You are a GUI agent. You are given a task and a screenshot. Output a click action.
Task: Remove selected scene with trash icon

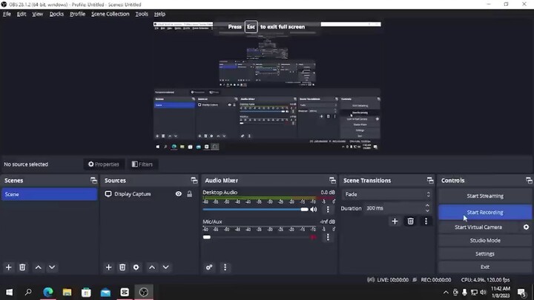pyautogui.click(x=22, y=267)
